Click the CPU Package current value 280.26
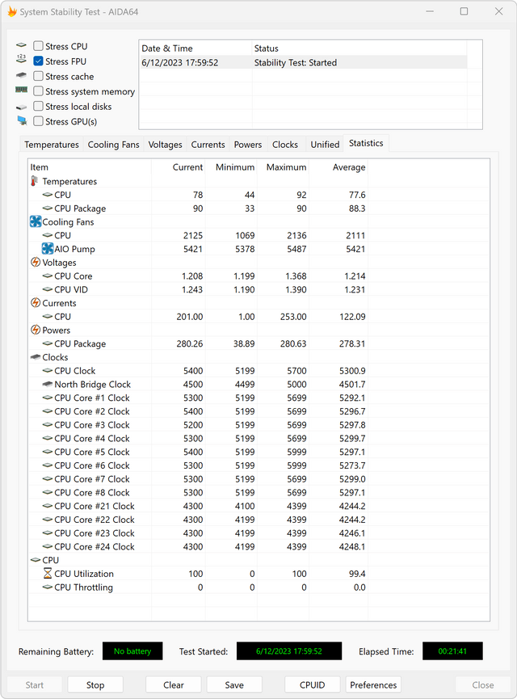Viewport: 517px width, 699px height. (189, 343)
